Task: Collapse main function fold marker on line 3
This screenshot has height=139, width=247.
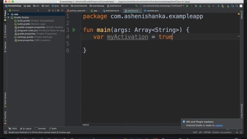Action: point(81,30)
